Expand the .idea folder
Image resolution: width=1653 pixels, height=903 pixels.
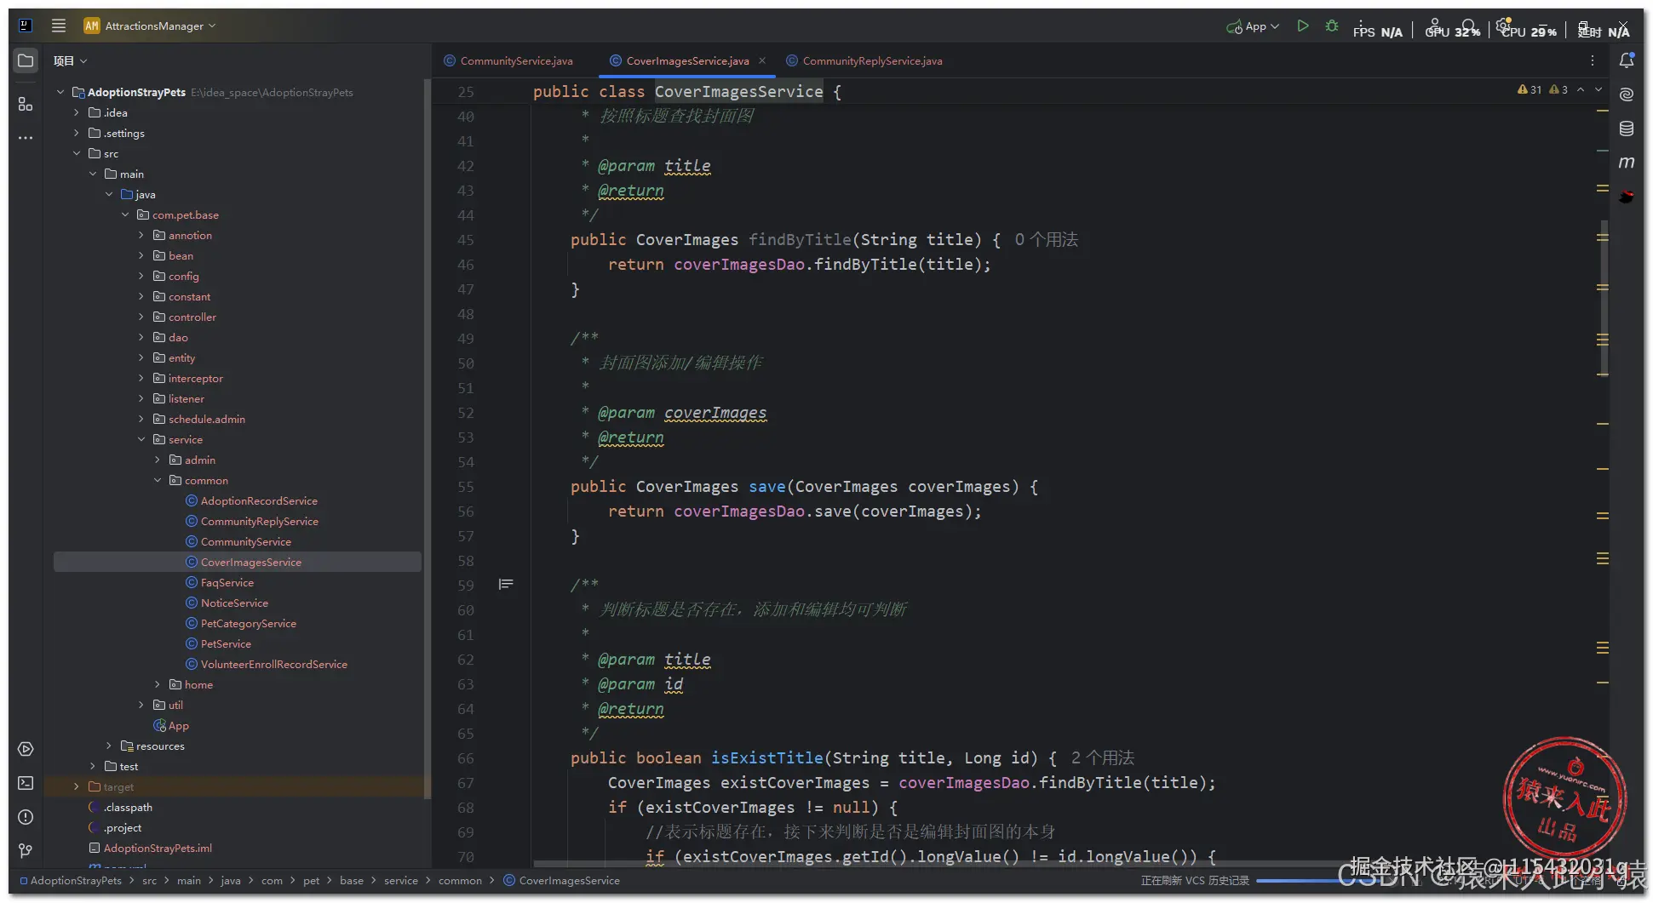(x=77, y=112)
